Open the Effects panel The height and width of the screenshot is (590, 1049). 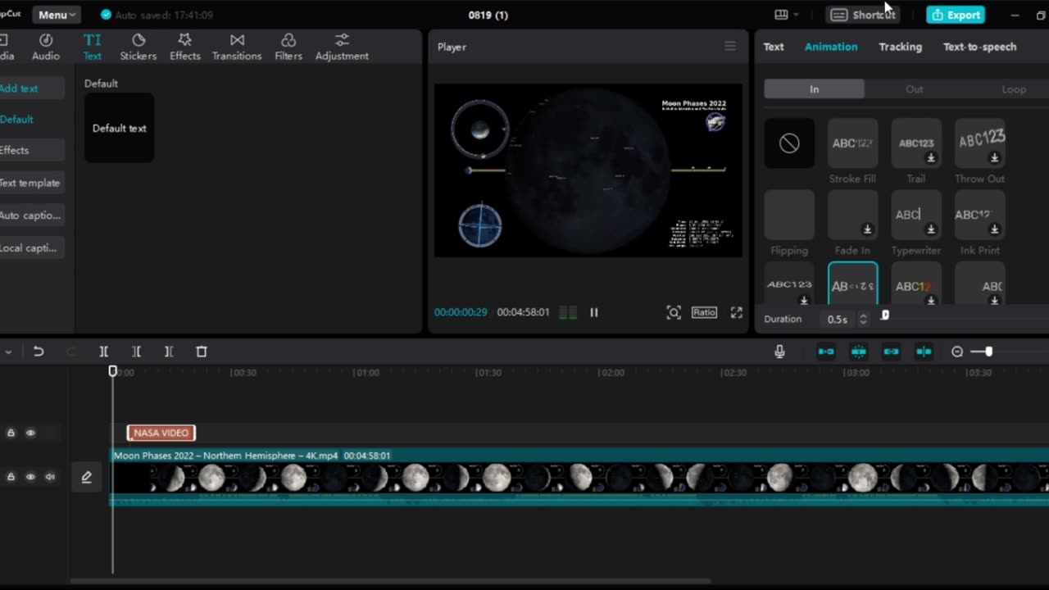click(x=184, y=48)
